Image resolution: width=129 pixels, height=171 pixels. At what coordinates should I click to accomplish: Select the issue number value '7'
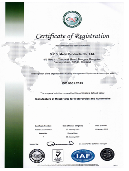click(43, 137)
